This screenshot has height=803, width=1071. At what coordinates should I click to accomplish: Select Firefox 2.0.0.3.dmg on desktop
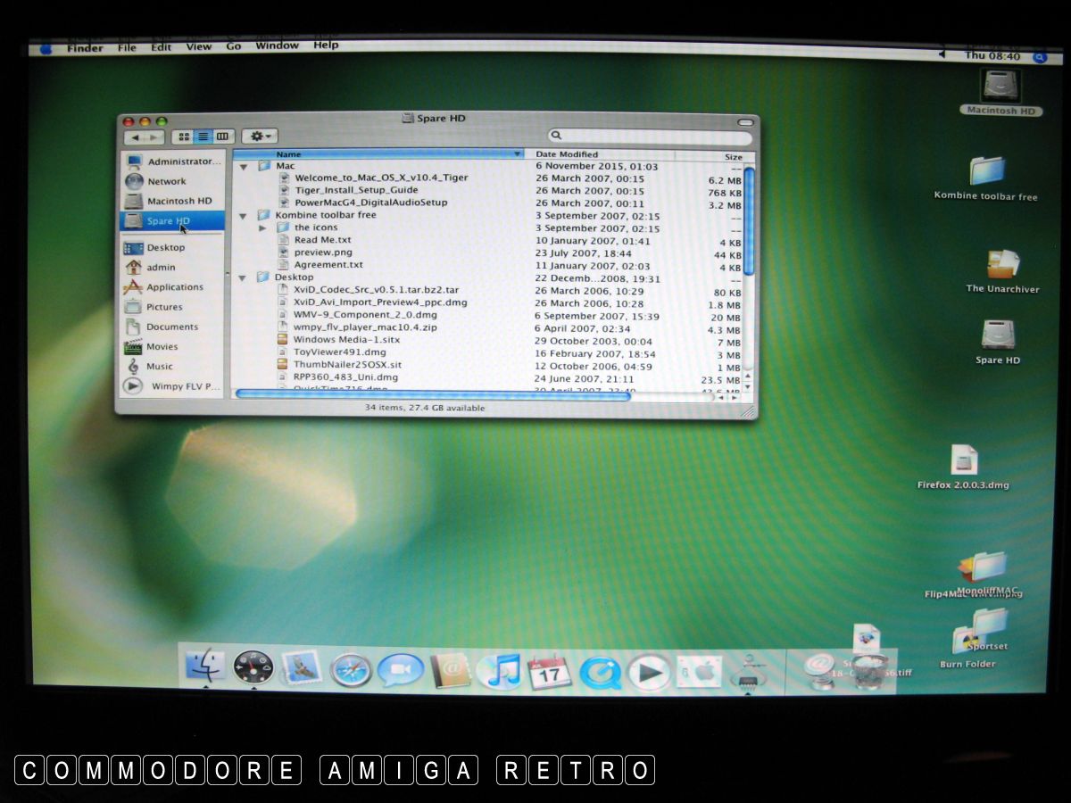click(x=964, y=461)
